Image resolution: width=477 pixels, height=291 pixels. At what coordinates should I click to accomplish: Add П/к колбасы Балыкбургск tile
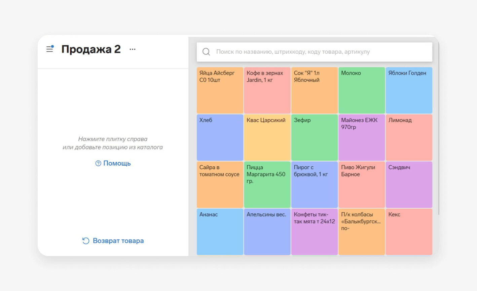(x=362, y=232)
